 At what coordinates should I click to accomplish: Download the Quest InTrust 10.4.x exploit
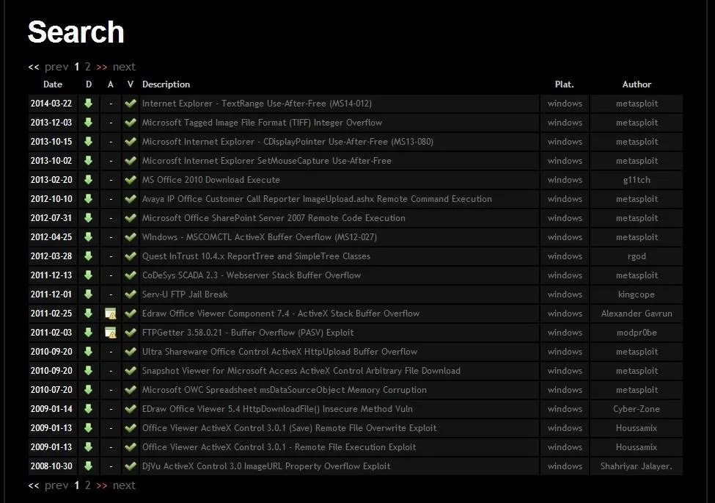pos(89,256)
